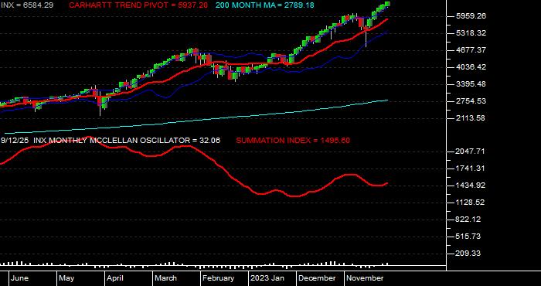Click the 200 Month MA = 2789.18 label
Screen dimensions: 541x286
click(265, 5)
